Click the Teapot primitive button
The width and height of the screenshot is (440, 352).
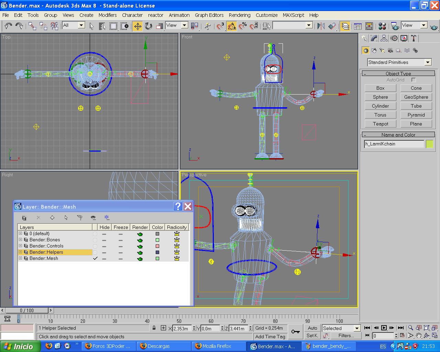click(380, 124)
